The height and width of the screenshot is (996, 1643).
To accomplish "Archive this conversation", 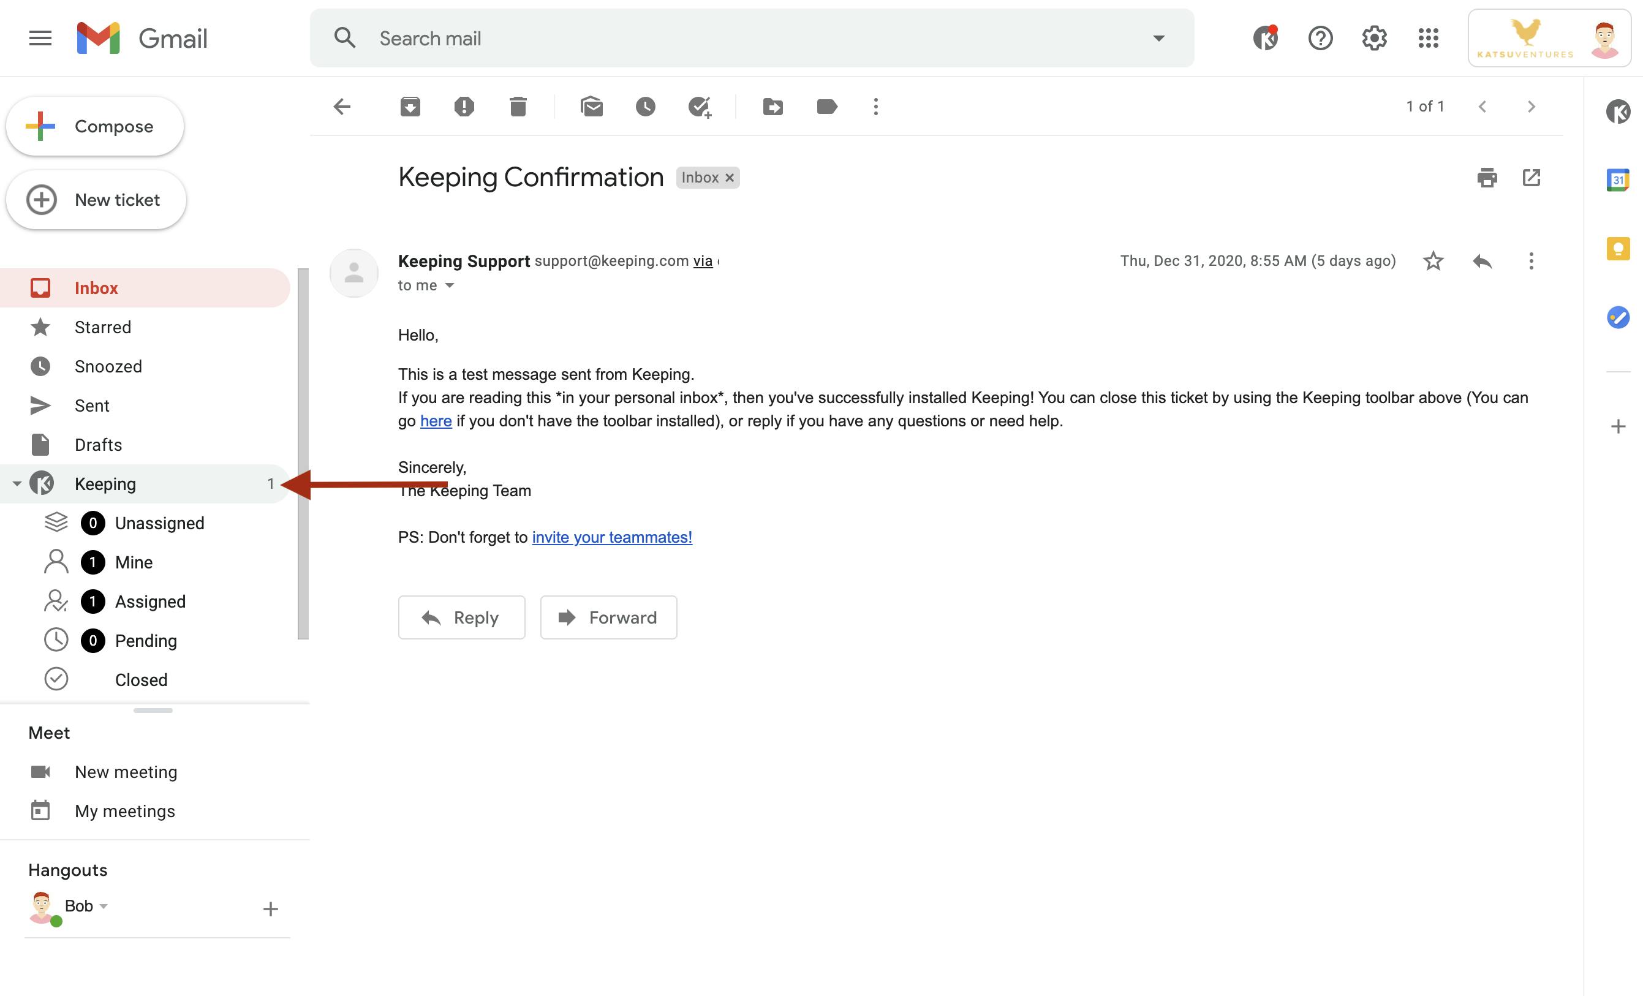I will pos(410,107).
